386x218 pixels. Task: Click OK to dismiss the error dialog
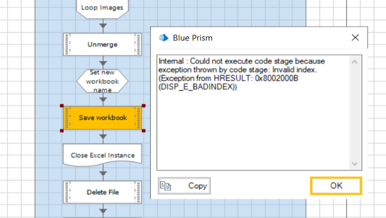336,186
